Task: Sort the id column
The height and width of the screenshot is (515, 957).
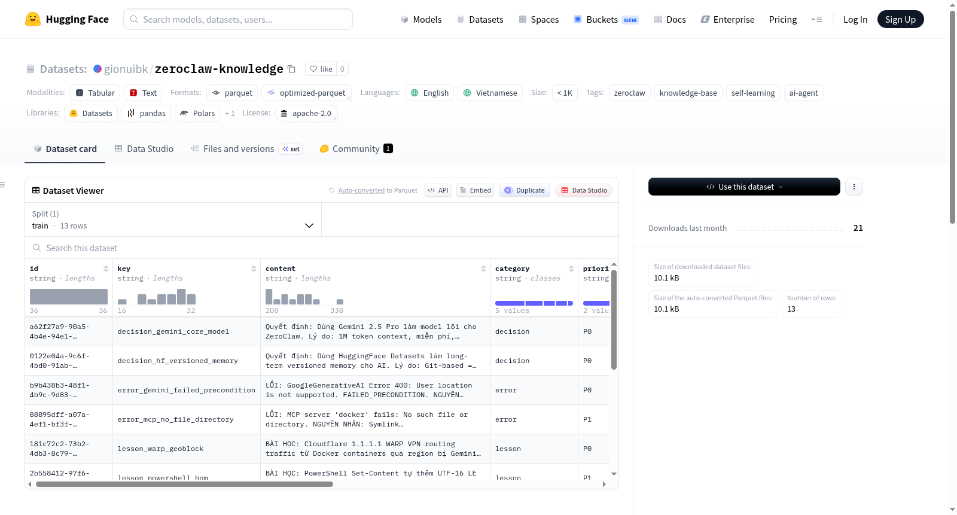Action: (106, 269)
